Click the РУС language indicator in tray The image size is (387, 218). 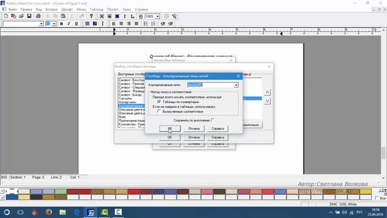coord(360,212)
